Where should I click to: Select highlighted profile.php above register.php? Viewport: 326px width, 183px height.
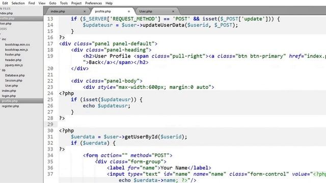[21, 101]
